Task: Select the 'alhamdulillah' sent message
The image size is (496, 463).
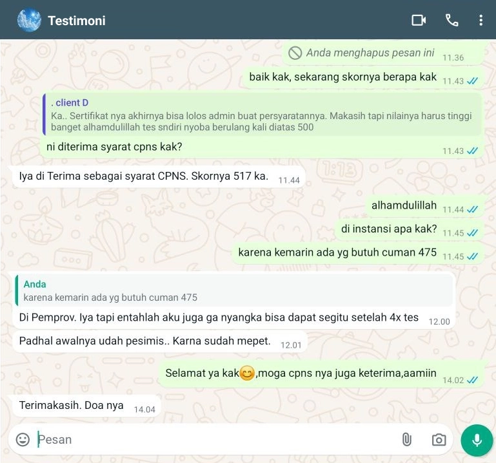Action: click(x=426, y=206)
